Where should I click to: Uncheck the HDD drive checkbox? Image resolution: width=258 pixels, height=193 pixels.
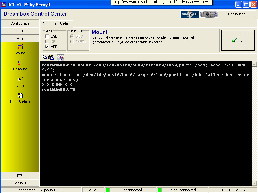pyautogui.click(x=47, y=47)
